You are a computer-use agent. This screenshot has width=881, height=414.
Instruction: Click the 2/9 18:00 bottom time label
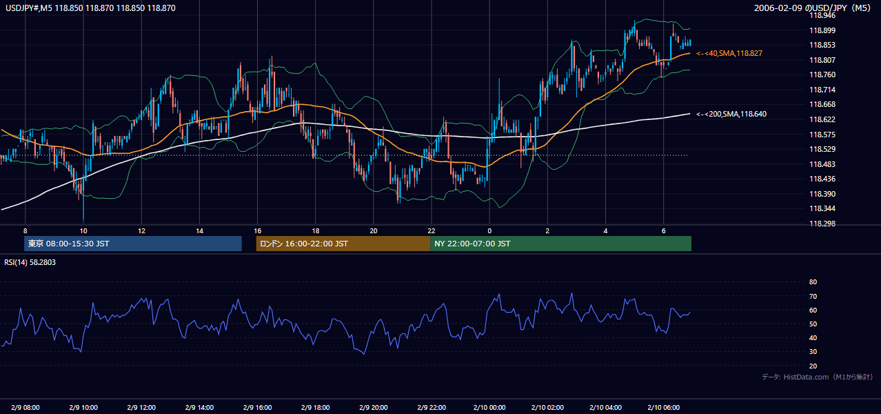(315, 407)
